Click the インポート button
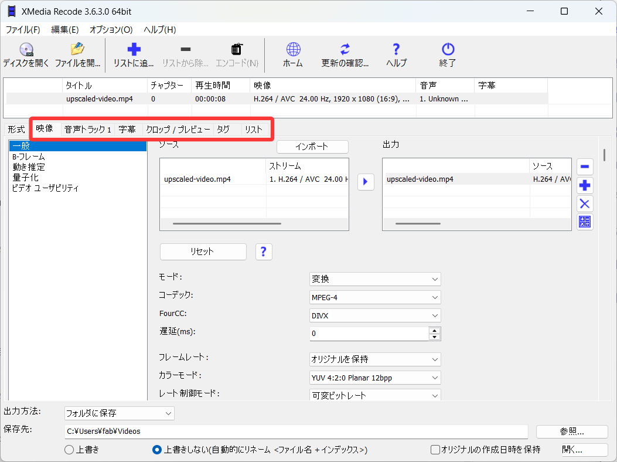The width and height of the screenshot is (617, 462). (x=312, y=147)
